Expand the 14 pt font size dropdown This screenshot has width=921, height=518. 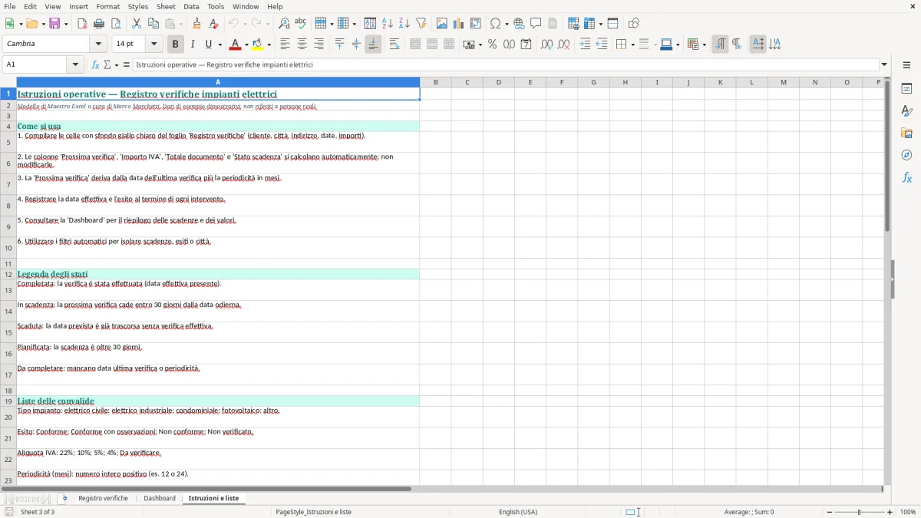(x=154, y=45)
